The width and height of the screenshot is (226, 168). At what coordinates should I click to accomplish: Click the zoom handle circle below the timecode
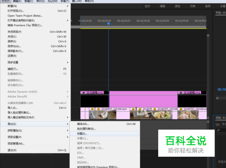pos(217,98)
